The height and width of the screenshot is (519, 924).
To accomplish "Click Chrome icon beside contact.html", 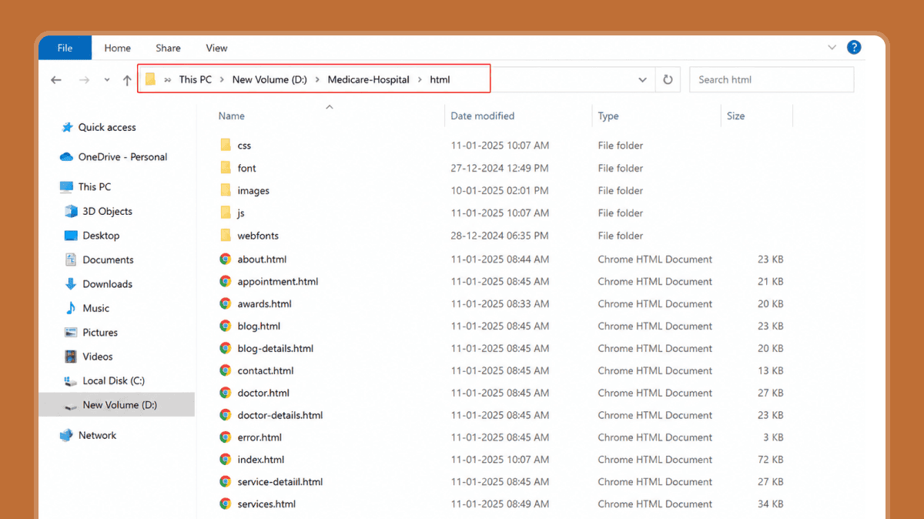I will 226,371.
